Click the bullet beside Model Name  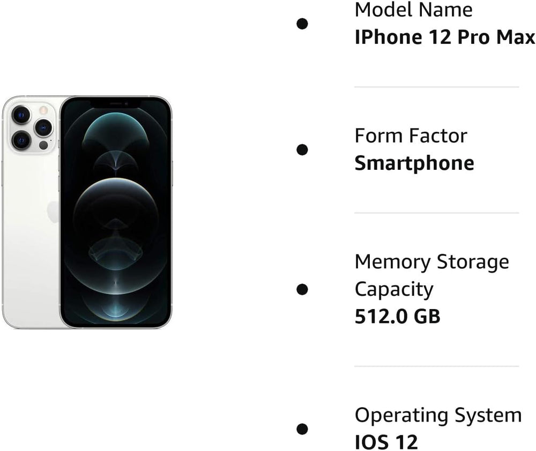click(303, 24)
